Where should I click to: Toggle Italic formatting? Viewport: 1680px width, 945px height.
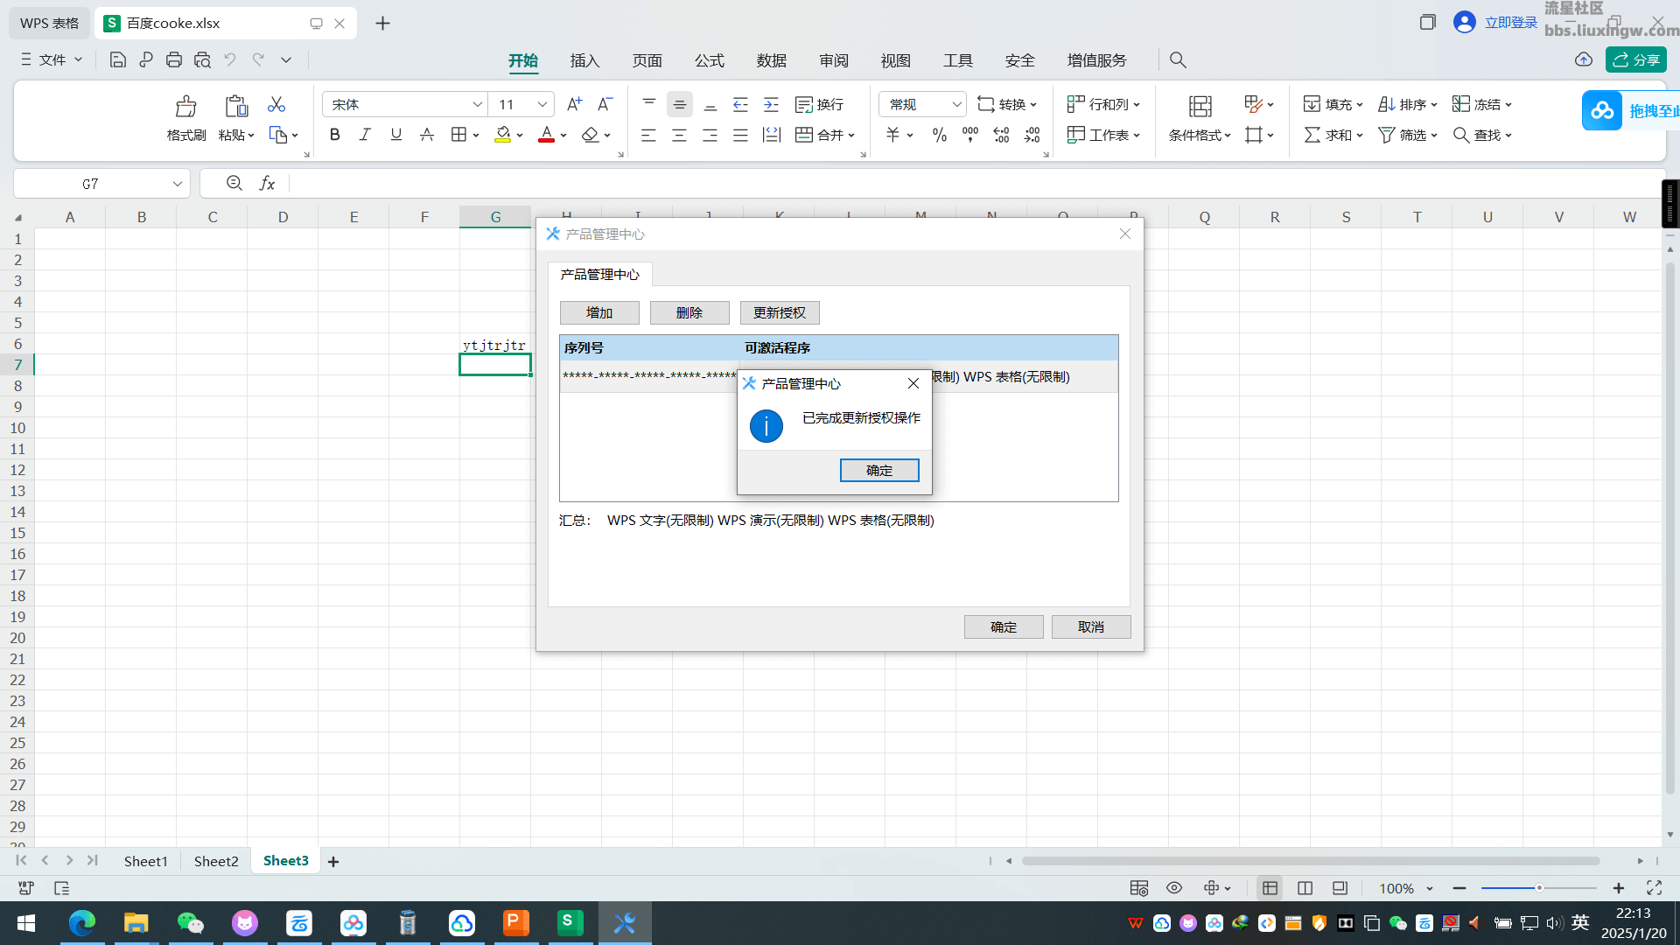pos(365,135)
